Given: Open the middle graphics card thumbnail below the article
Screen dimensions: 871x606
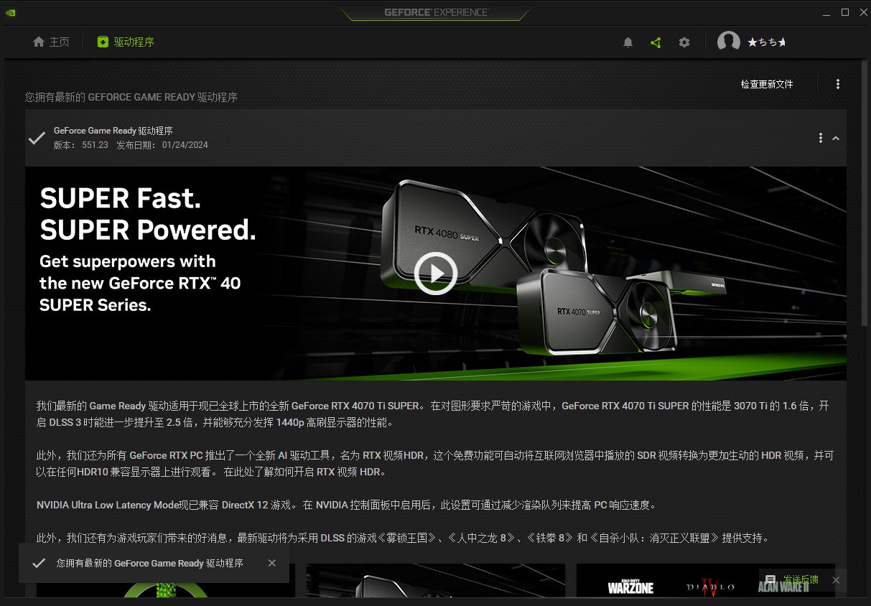Looking at the screenshot, I should click(436, 580).
